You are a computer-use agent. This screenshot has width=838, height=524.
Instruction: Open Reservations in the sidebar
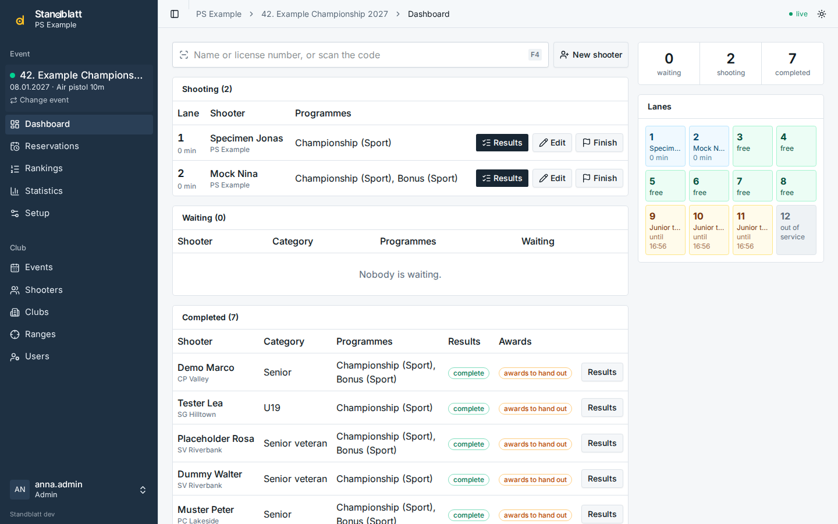[79, 146]
